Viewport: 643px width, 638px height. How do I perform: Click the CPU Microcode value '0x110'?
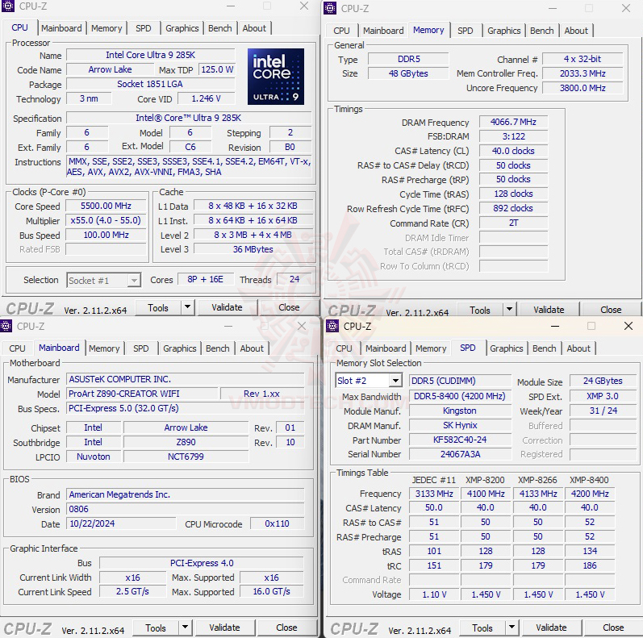tap(277, 523)
